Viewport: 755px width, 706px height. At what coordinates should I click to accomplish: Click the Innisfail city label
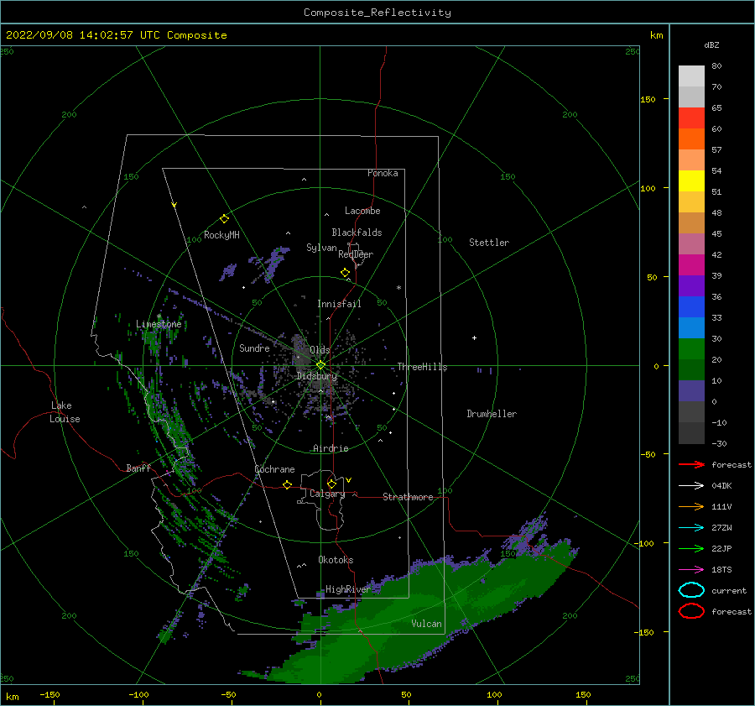pos(339,304)
